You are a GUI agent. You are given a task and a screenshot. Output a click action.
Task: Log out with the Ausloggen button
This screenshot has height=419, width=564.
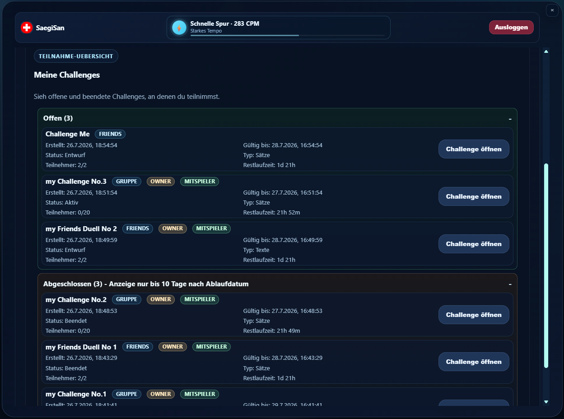point(511,27)
